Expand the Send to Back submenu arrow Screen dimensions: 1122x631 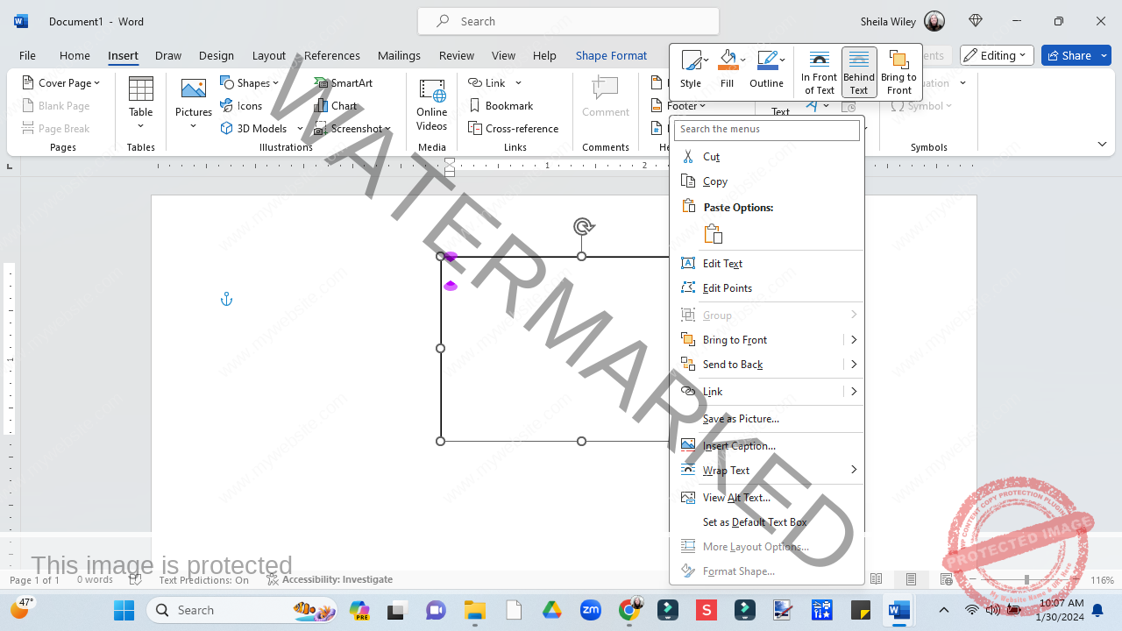coord(853,365)
